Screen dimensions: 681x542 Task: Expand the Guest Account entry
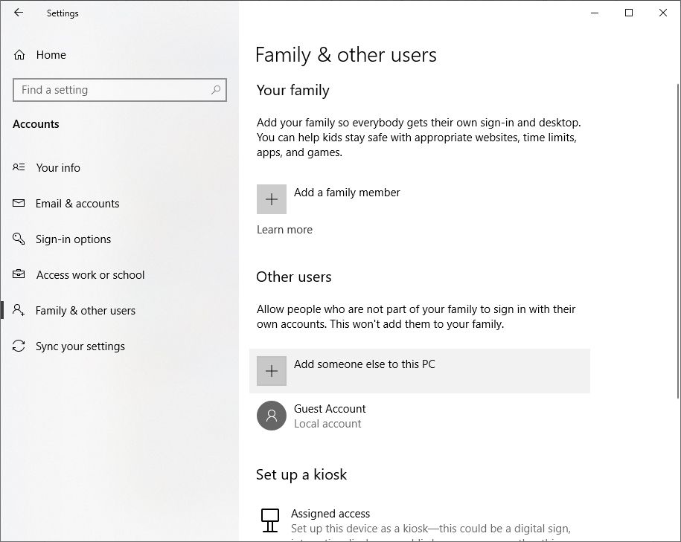(x=329, y=416)
